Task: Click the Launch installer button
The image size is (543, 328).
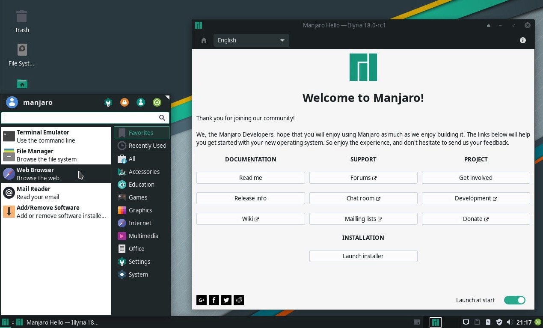Action: [363, 256]
